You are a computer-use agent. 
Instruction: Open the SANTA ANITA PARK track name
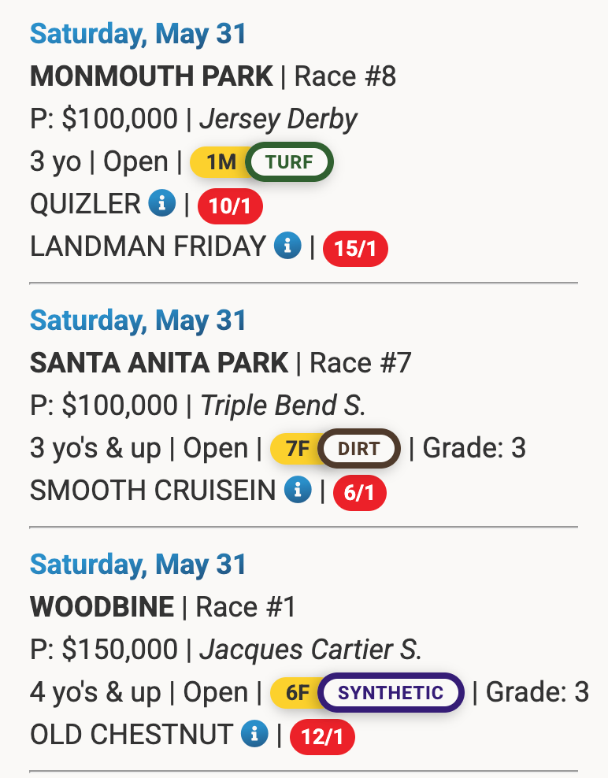tap(159, 363)
